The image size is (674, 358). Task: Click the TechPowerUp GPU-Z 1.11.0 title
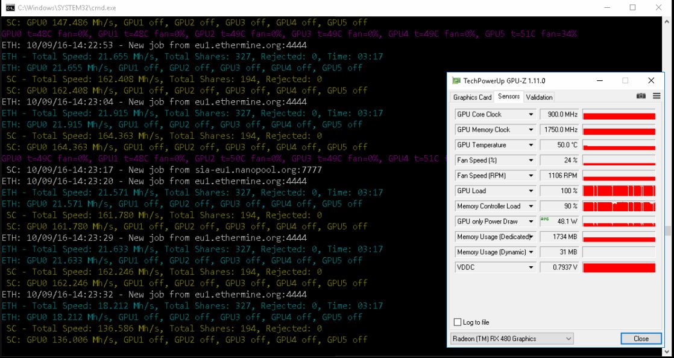pyautogui.click(x=504, y=81)
